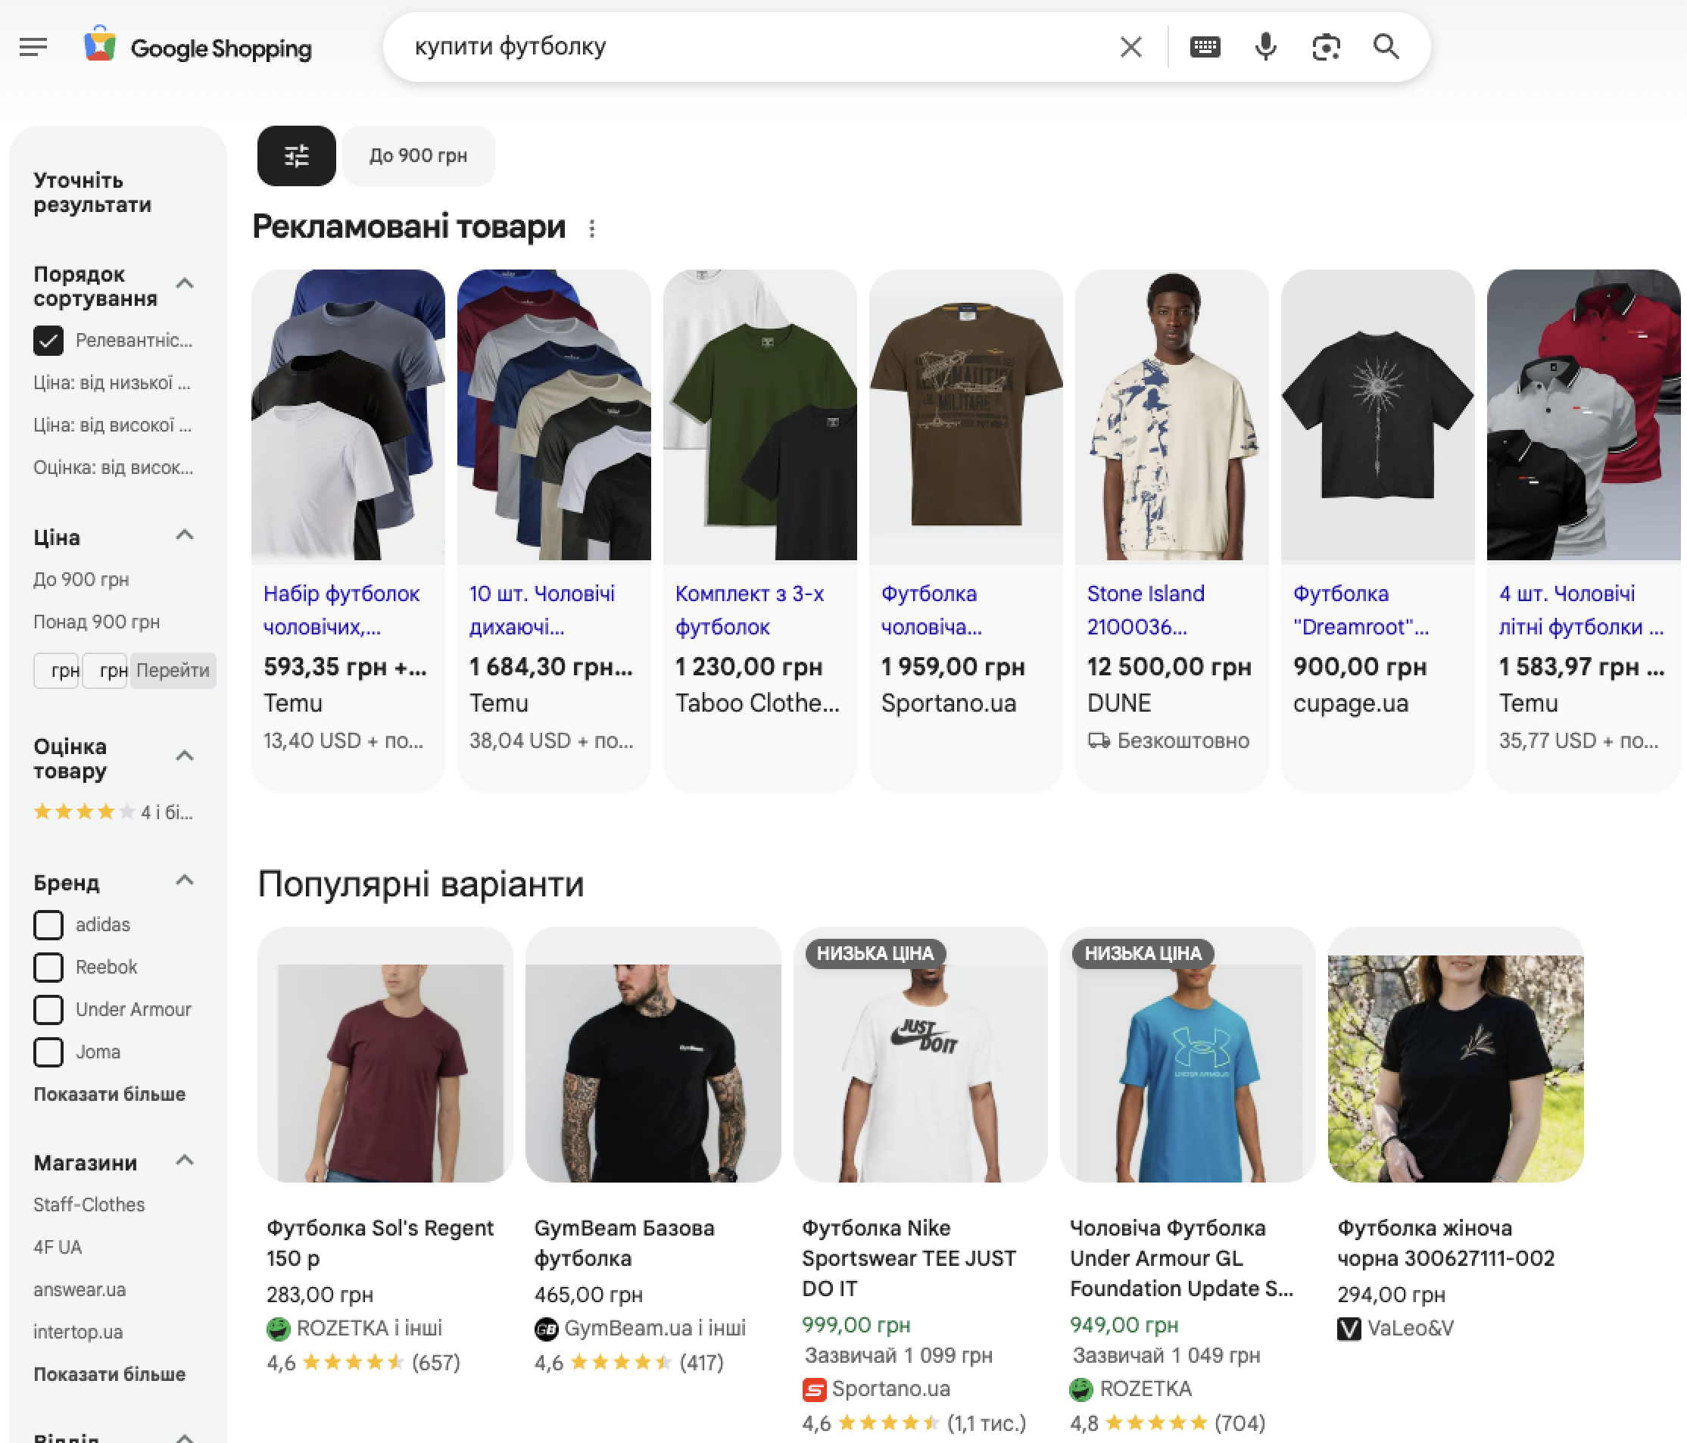Check the Joma brand checkbox

point(48,1052)
